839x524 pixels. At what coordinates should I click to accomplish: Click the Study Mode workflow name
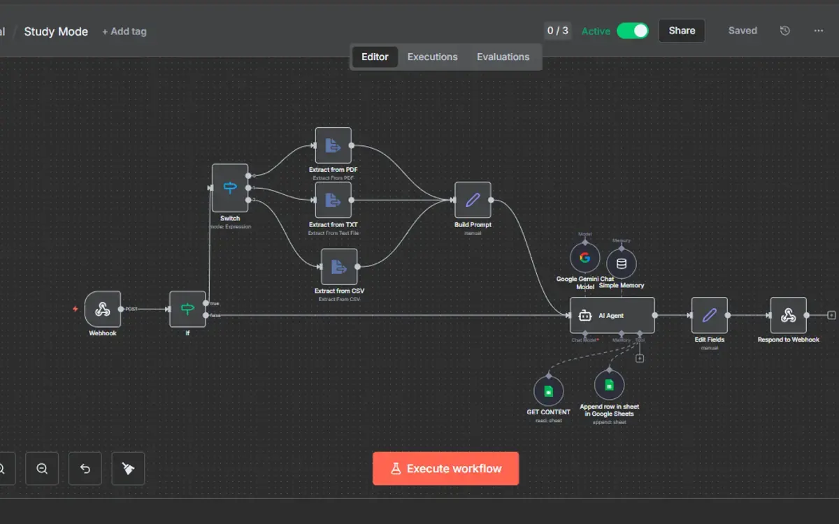[56, 31]
